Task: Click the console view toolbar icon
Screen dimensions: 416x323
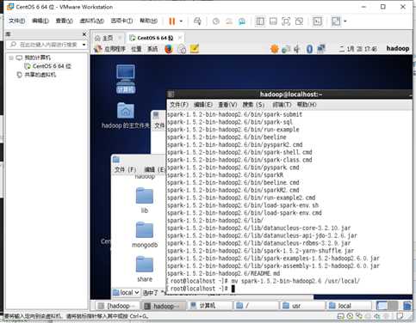Action: pyautogui.click(x=317, y=21)
